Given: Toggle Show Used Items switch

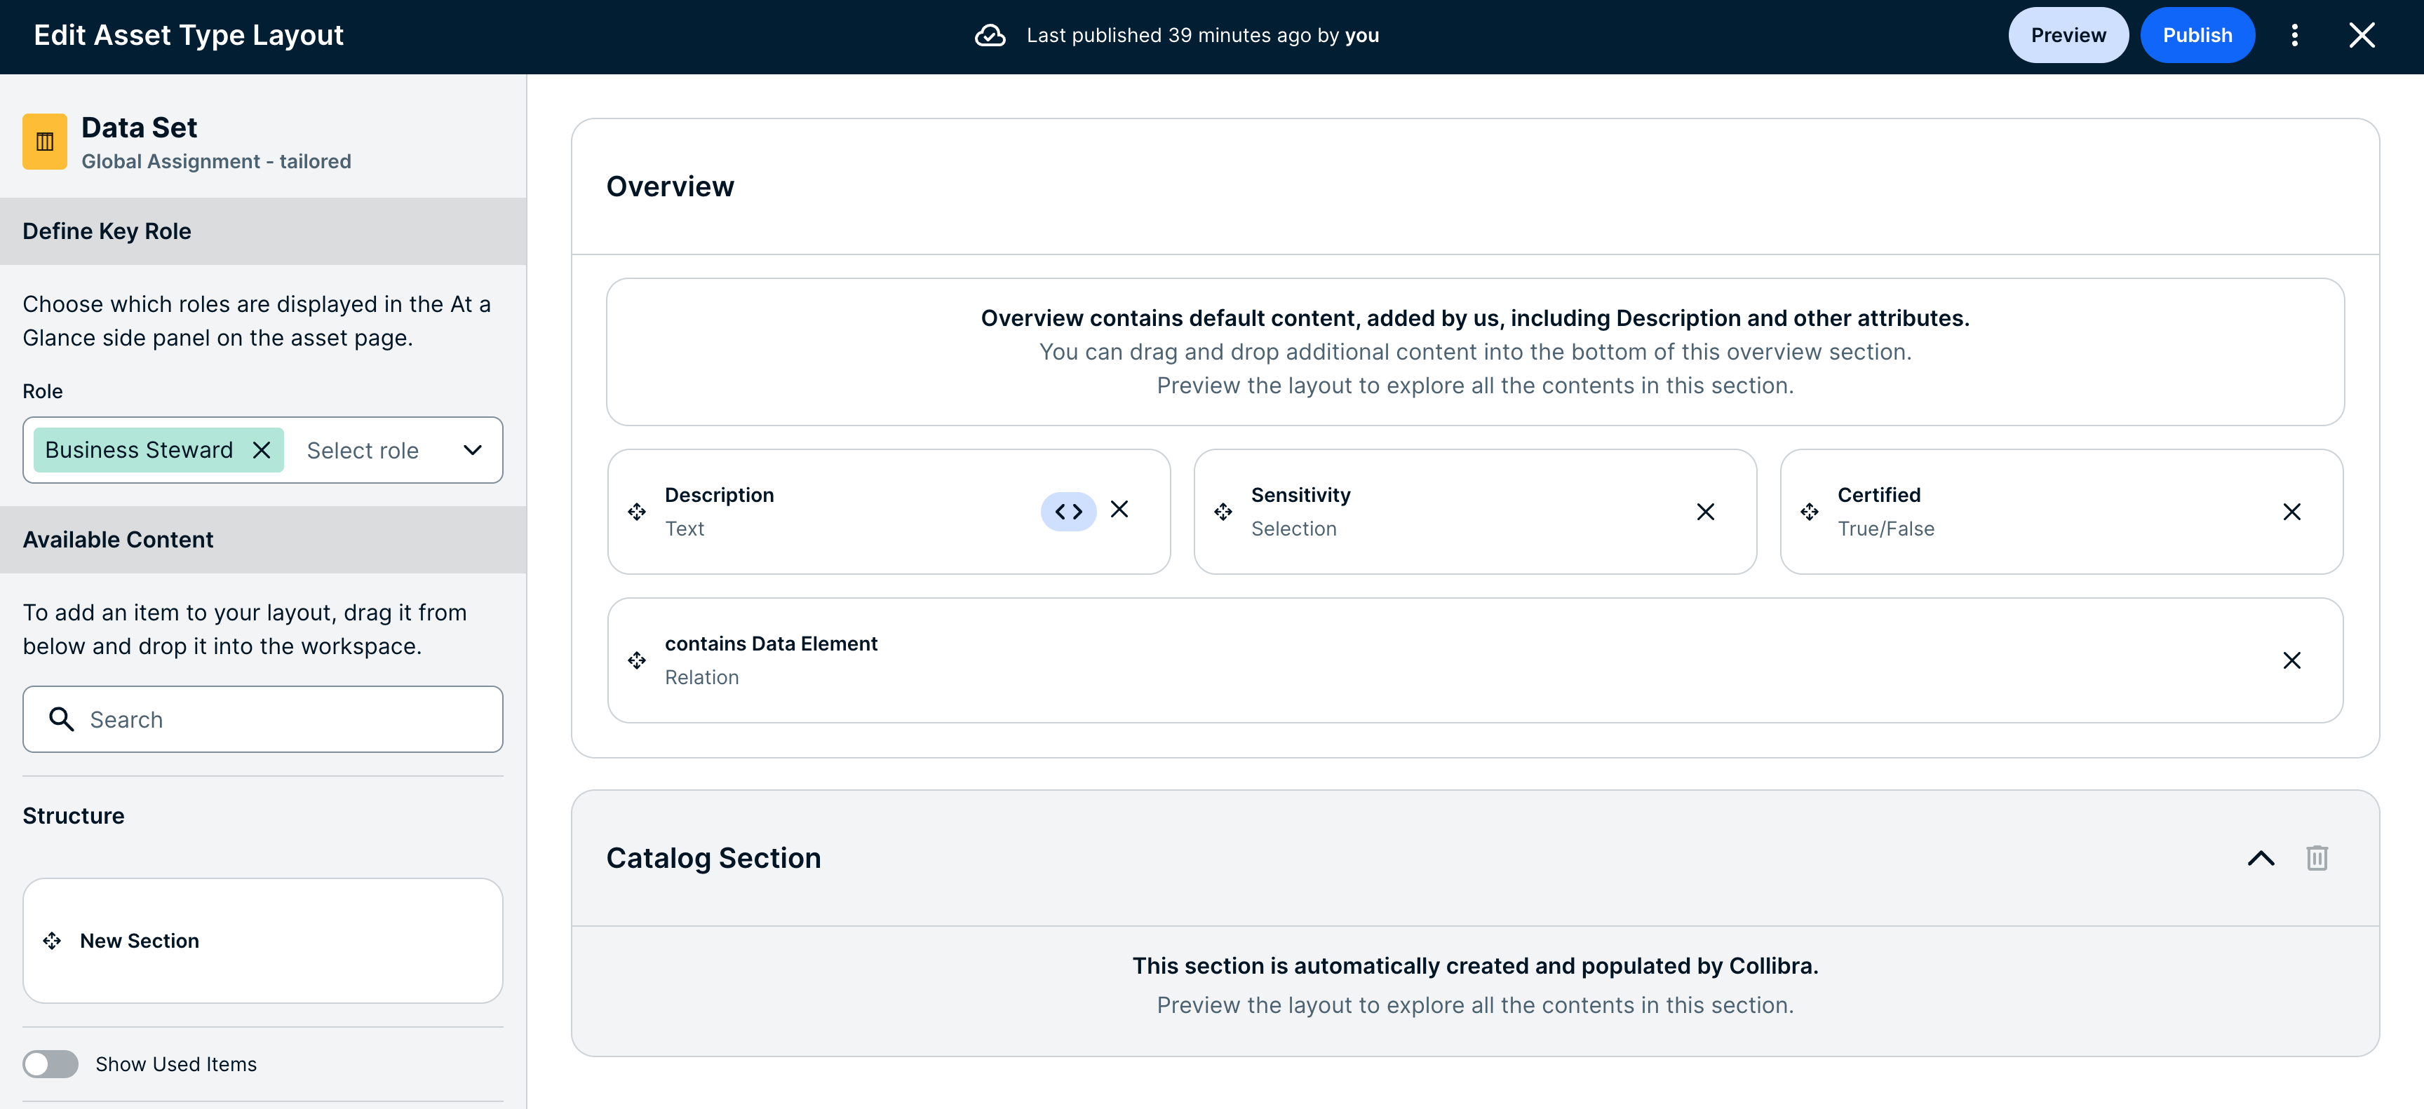Looking at the screenshot, I should coord(50,1064).
